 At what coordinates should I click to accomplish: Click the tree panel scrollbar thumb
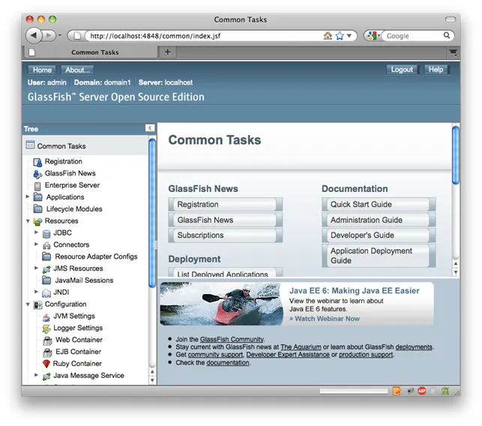click(152, 213)
